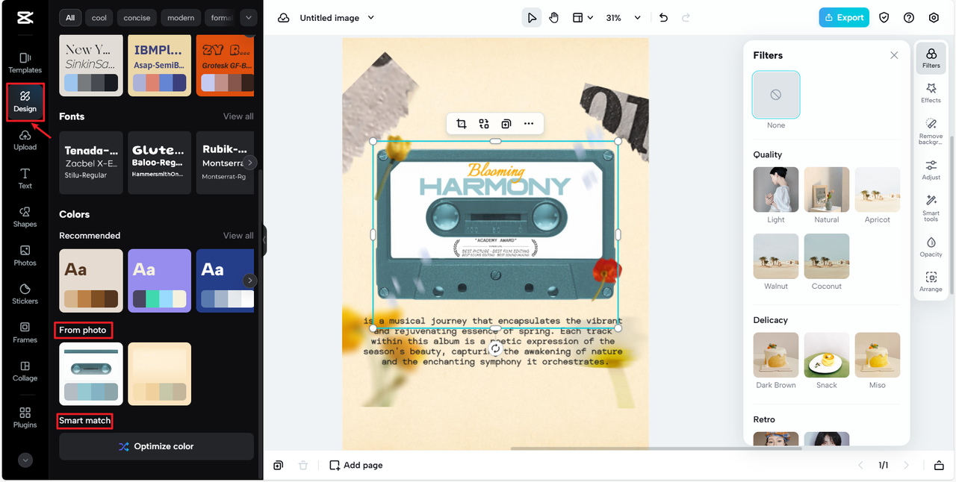Open the Templates sidebar panel
This screenshot has width=956, height=482.
pyautogui.click(x=25, y=63)
